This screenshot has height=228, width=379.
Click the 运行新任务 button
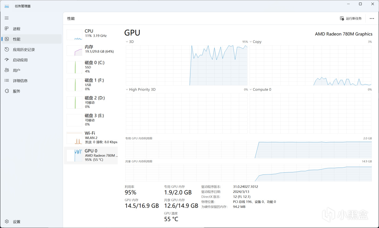(x=351, y=18)
